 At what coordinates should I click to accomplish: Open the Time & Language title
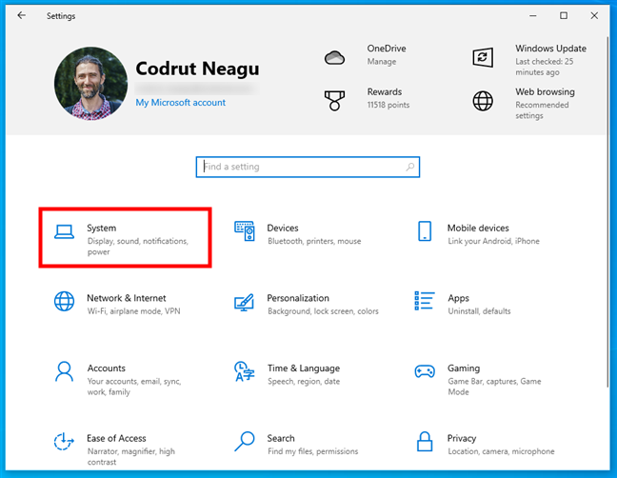304,368
